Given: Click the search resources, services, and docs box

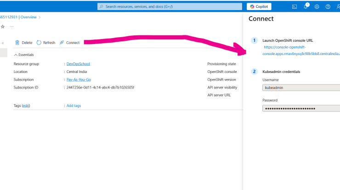Looking at the screenshot, I should coord(170,6).
